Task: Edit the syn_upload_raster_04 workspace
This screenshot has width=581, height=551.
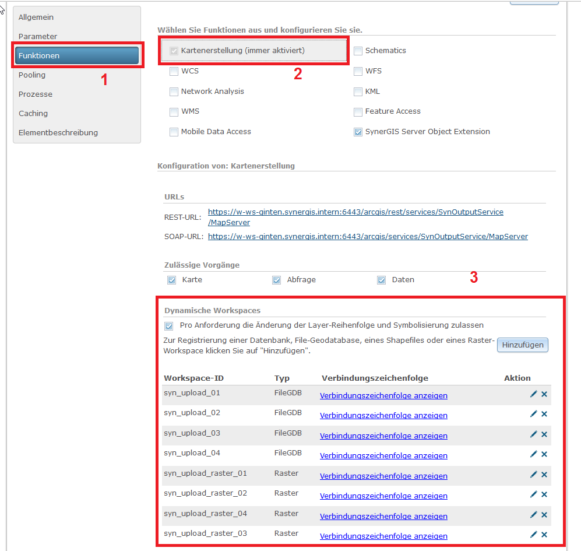Action: [533, 515]
